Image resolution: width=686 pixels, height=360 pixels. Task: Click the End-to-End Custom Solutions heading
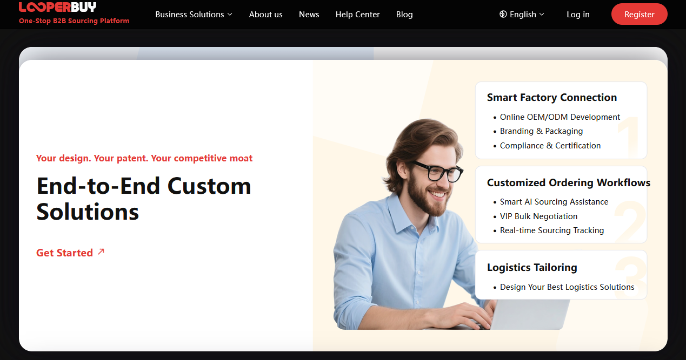pos(144,199)
